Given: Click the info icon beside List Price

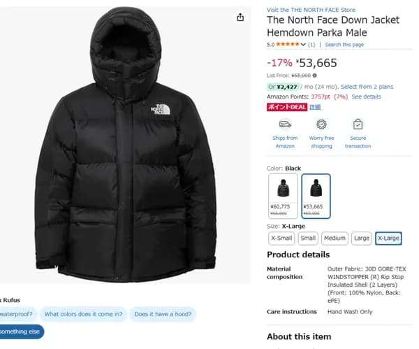Looking at the screenshot, I should coord(315,76).
